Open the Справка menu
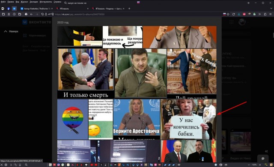Image resolution: width=274 pixels, height=167 pixels. [x=57, y=2]
